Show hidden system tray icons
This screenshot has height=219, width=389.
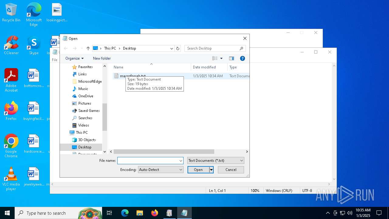(x=328, y=213)
